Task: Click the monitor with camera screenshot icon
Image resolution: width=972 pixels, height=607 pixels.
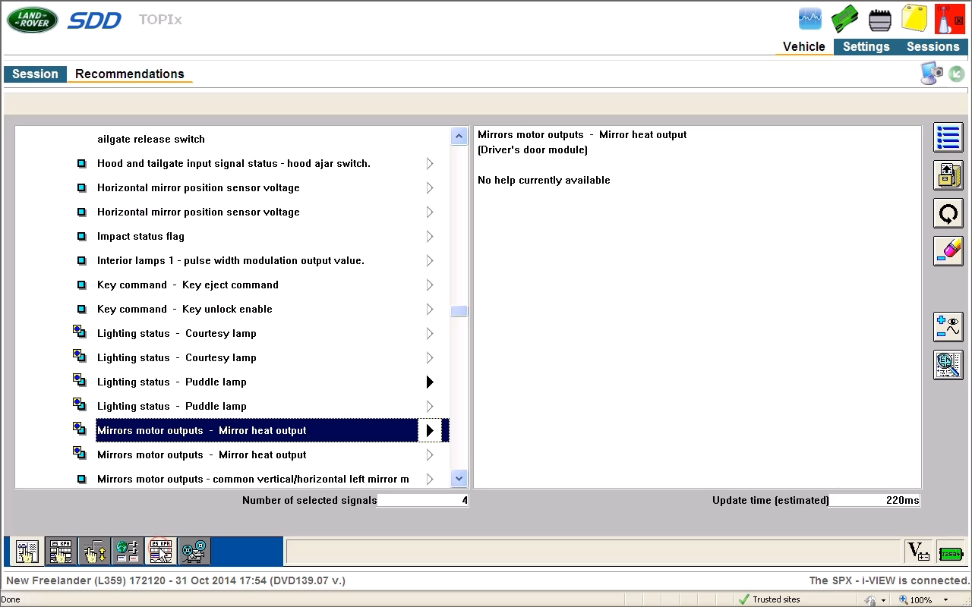Action: point(932,74)
